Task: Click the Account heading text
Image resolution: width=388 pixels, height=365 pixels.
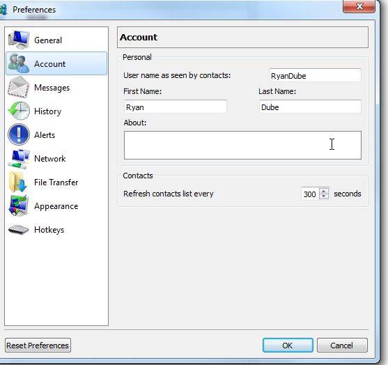Action: pos(139,38)
